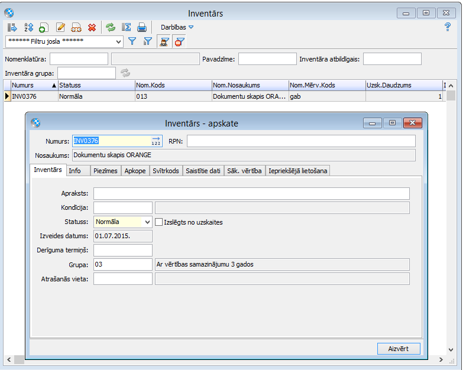466x370 pixels.
Task: Click the 013 Nom.Kods grid cell
Action: pyautogui.click(x=173, y=96)
